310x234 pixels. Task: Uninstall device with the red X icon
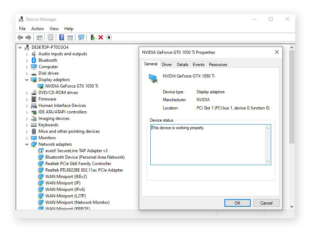coord(100,37)
